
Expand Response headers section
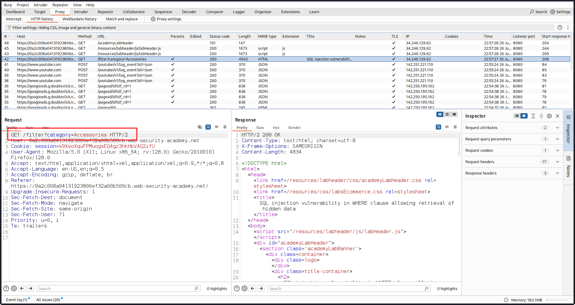pos(557,173)
